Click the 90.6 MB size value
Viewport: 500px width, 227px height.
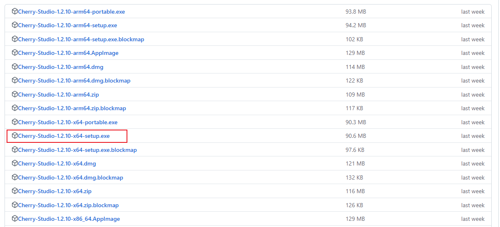[356, 136]
